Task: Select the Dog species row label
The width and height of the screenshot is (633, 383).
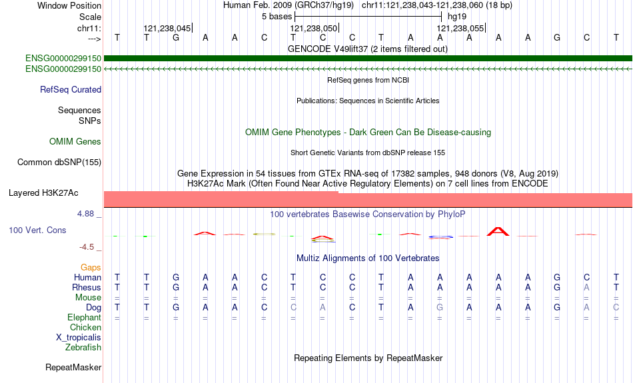Action: 93,308
